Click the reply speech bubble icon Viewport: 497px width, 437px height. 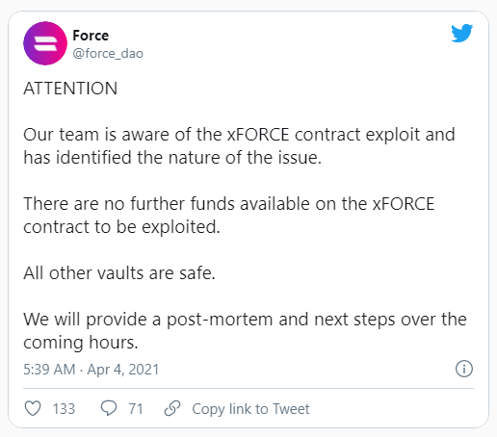[109, 408]
